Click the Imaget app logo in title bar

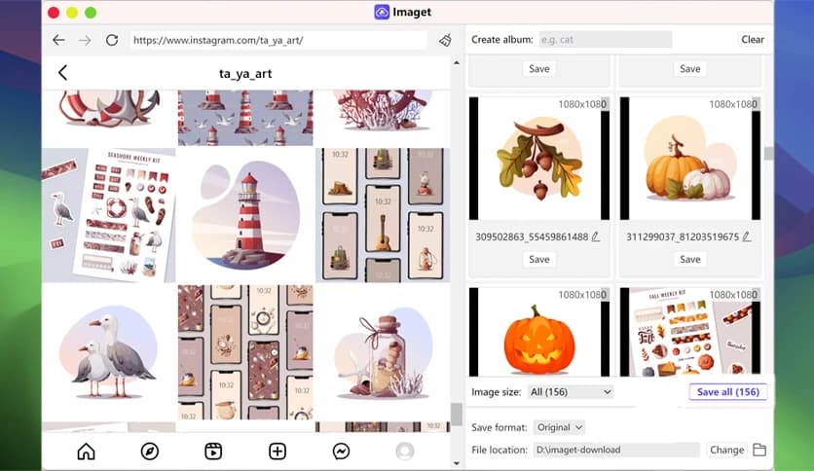382,12
